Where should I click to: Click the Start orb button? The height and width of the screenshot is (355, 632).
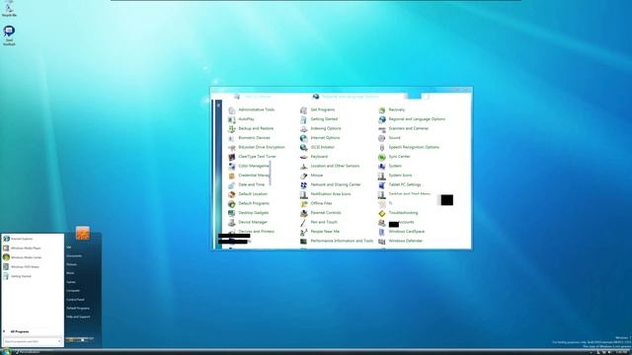7,351
